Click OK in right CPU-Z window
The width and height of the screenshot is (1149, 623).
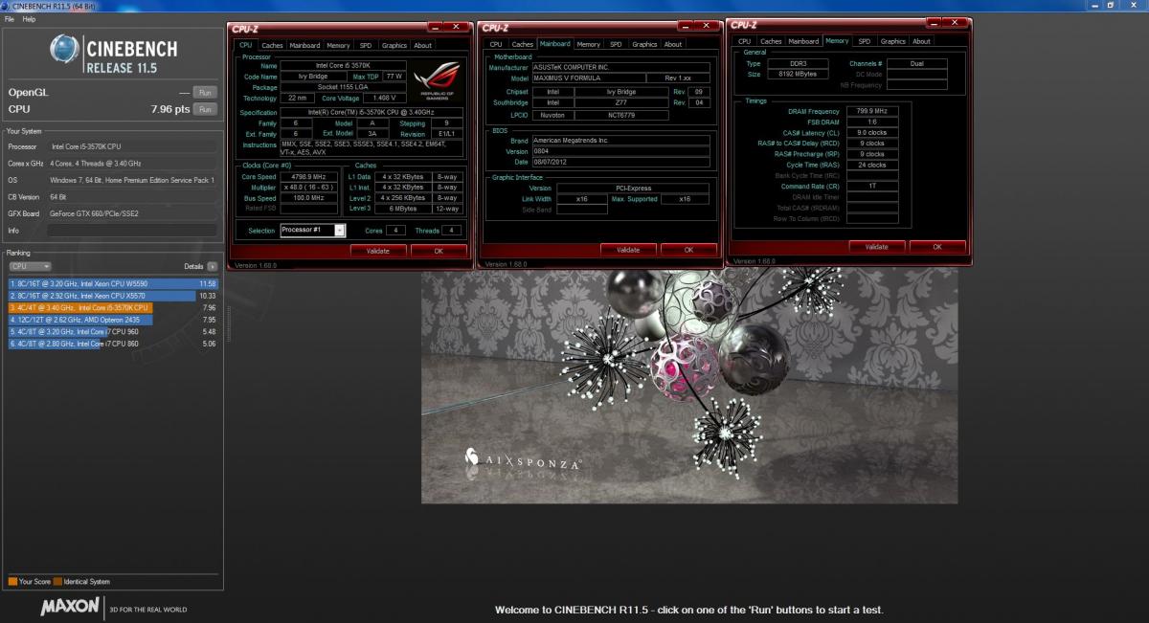(937, 246)
